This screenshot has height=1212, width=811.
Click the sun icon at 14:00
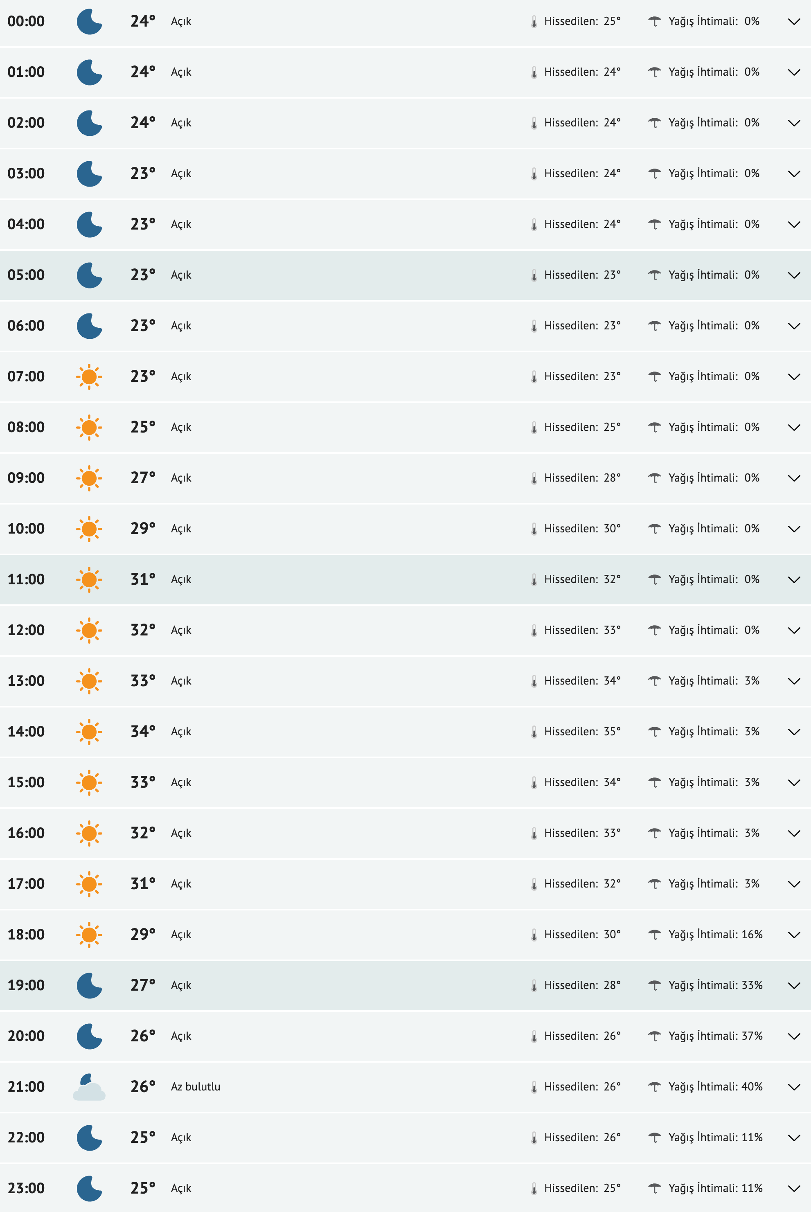[x=89, y=732]
